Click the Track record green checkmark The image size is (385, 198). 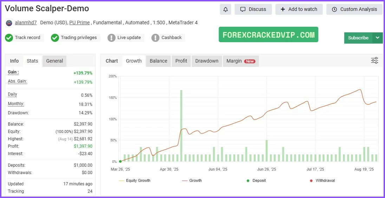9,38
